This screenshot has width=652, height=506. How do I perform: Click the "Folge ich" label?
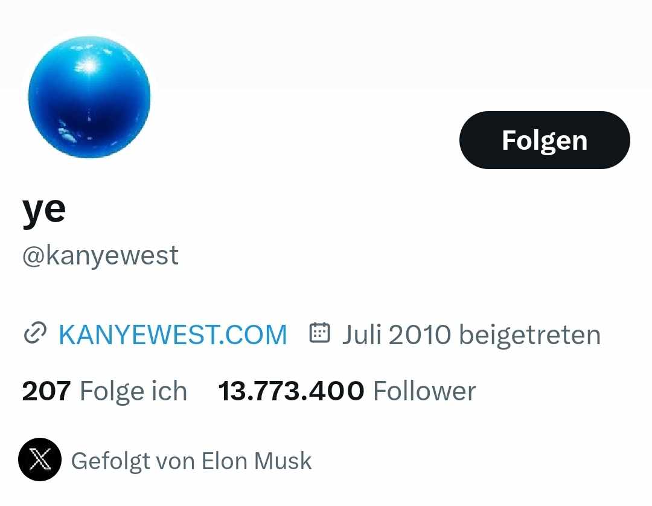coord(133,391)
